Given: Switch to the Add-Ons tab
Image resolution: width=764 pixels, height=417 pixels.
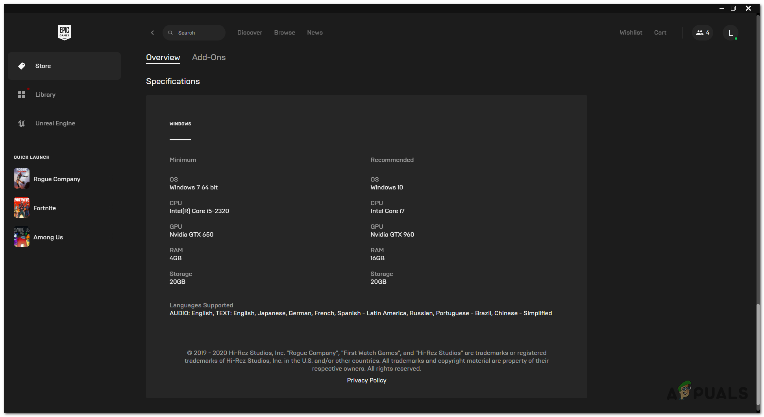Looking at the screenshot, I should tap(209, 57).
